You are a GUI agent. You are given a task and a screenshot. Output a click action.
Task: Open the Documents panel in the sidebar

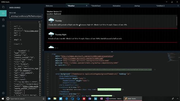coord(3,7)
